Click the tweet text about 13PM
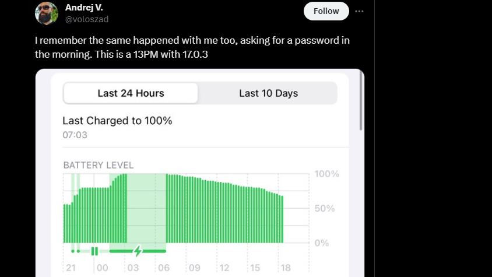The image size is (492, 277). 192,47
